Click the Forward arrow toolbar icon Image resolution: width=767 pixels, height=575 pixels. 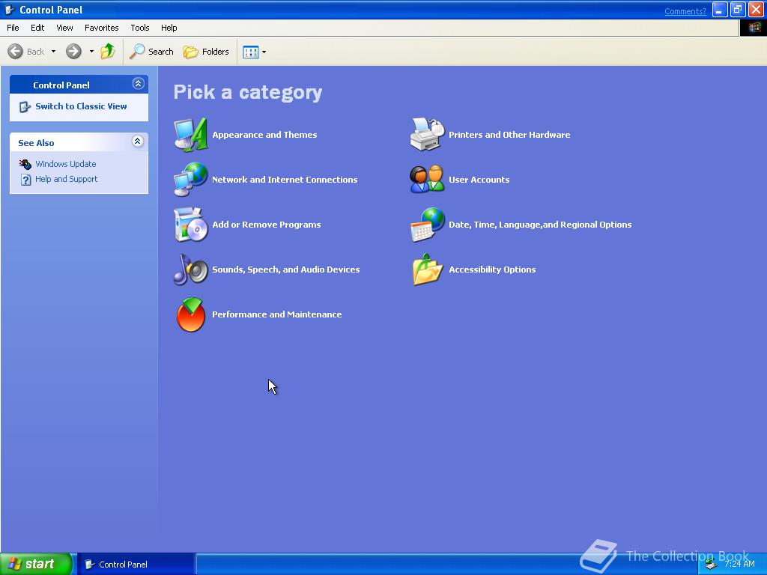tap(73, 52)
